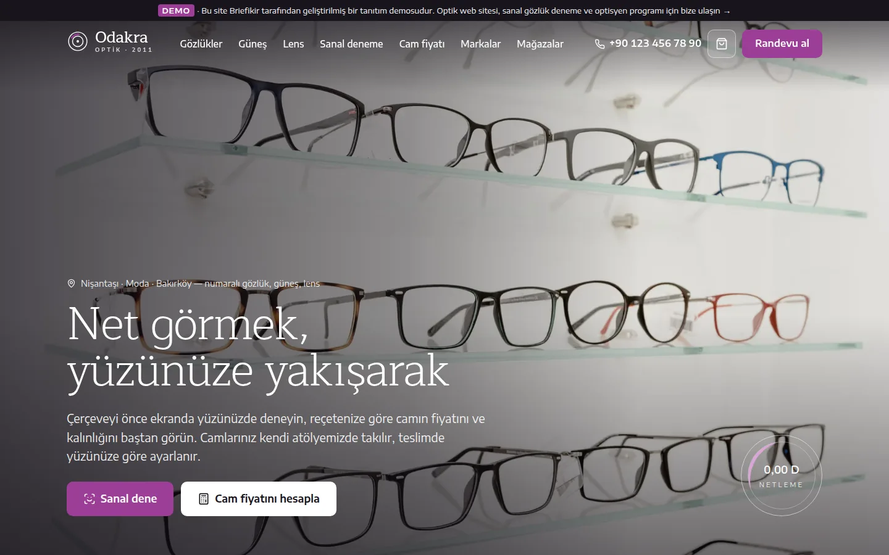Open the Markalar navigation item
889x555 pixels.
coord(480,44)
